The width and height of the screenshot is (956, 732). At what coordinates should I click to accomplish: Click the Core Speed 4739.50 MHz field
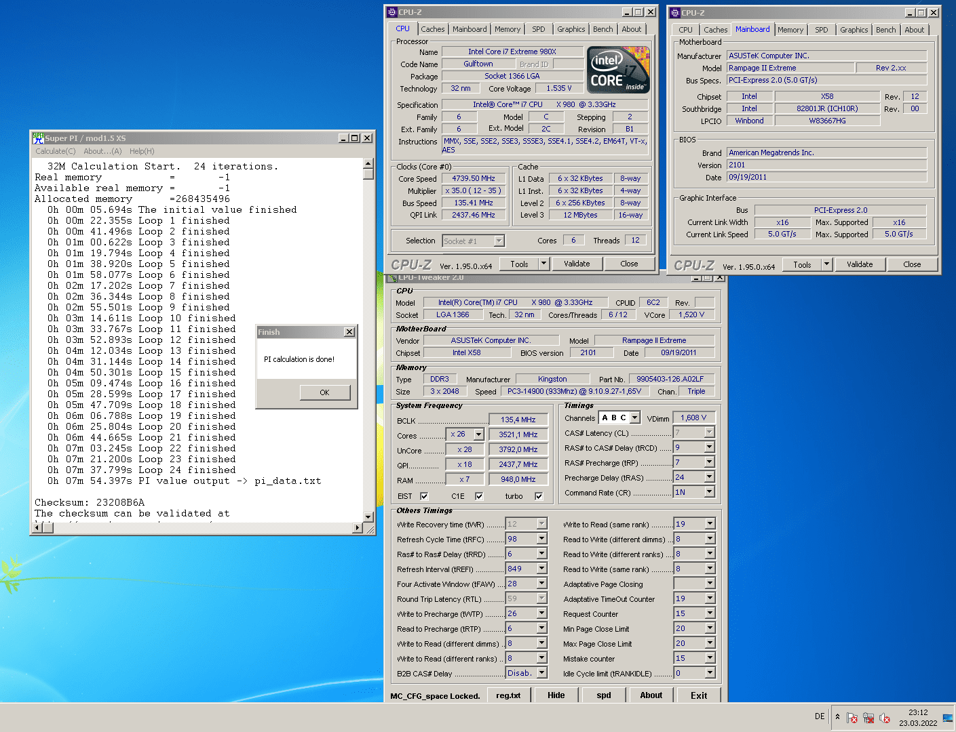pos(474,178)
